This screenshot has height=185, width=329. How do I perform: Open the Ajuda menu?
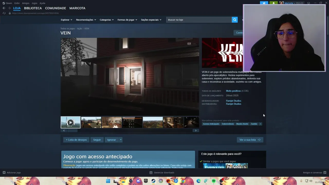tap(42, 3)
